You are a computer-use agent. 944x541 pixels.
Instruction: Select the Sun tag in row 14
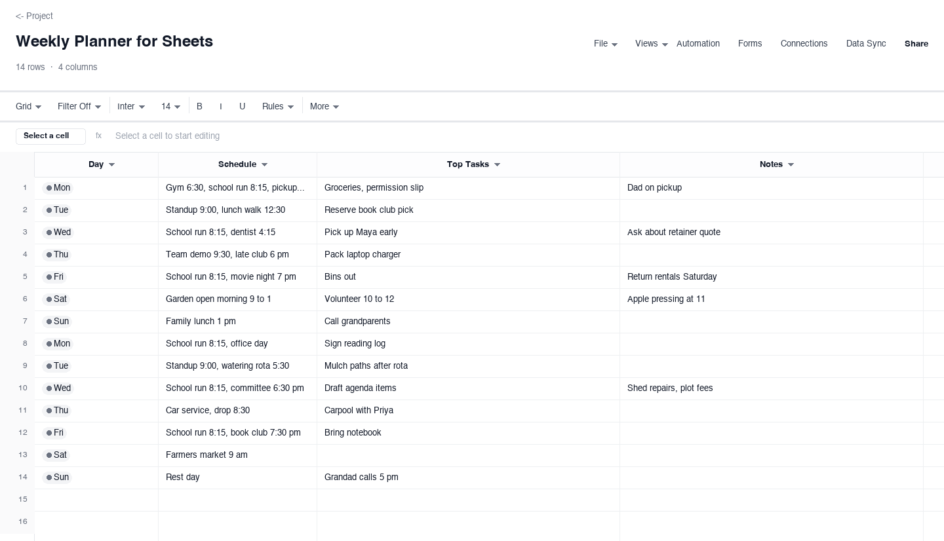click(x=56, y=477)
